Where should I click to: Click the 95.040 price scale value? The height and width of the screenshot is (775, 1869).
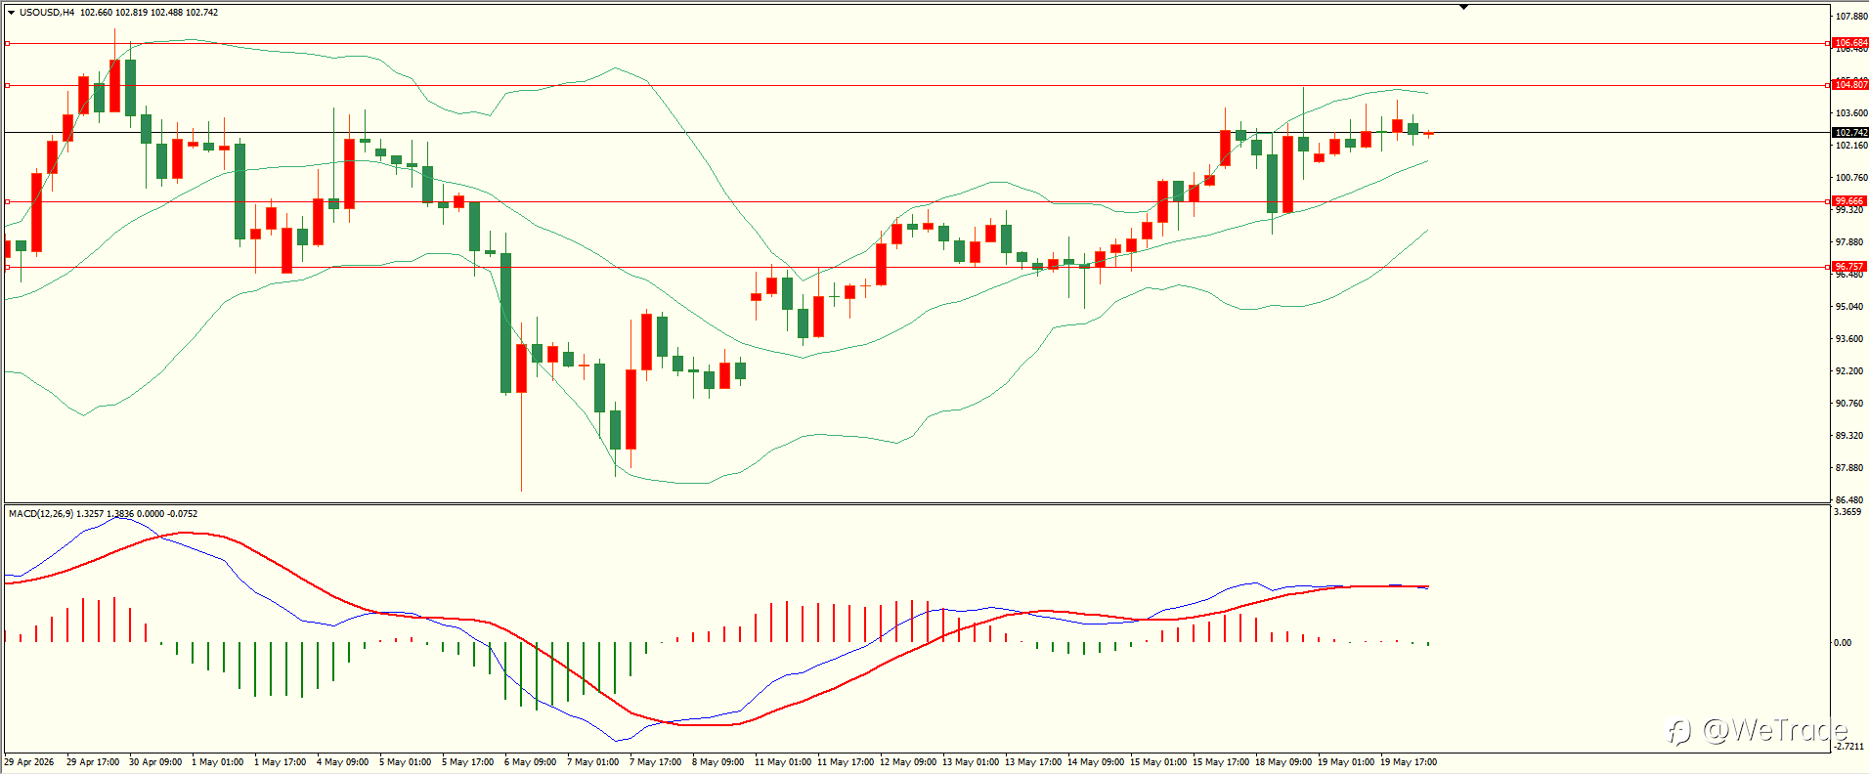1851,307
